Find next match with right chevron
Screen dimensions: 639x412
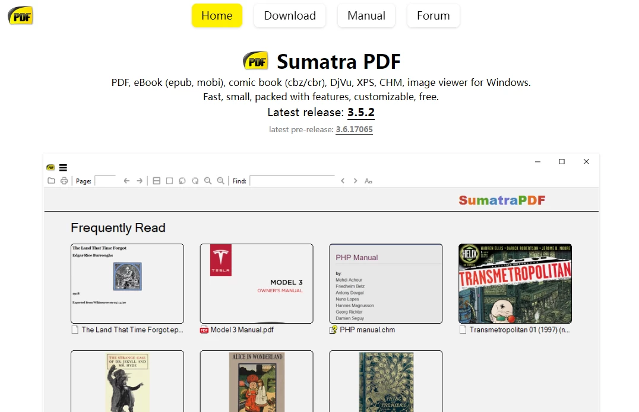click(x=355, y=181)
